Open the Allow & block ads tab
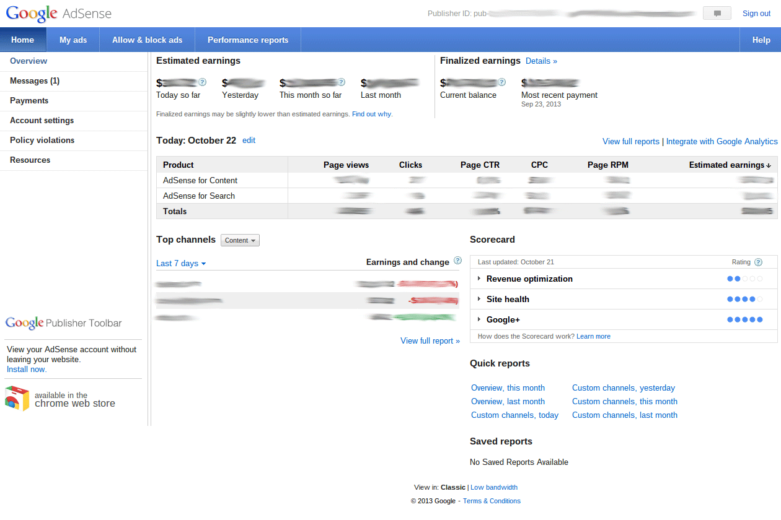This screenshot has height=520, width=781. click(147, 40)
